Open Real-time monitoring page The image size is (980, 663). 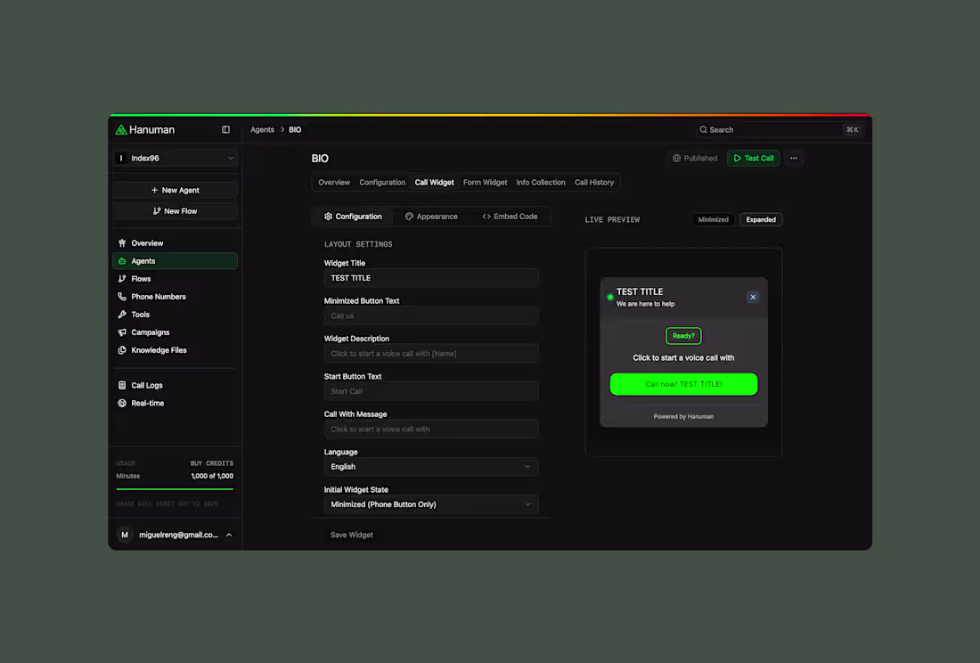point(175,403)
